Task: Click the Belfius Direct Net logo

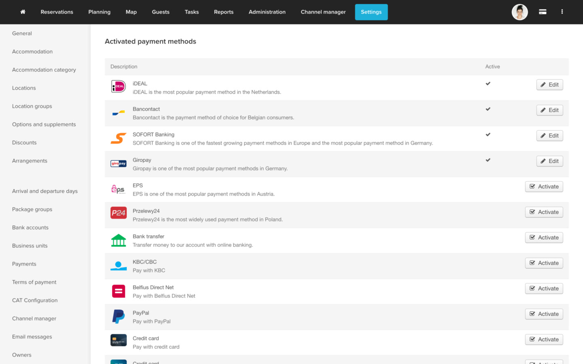Action: point(119,291)
